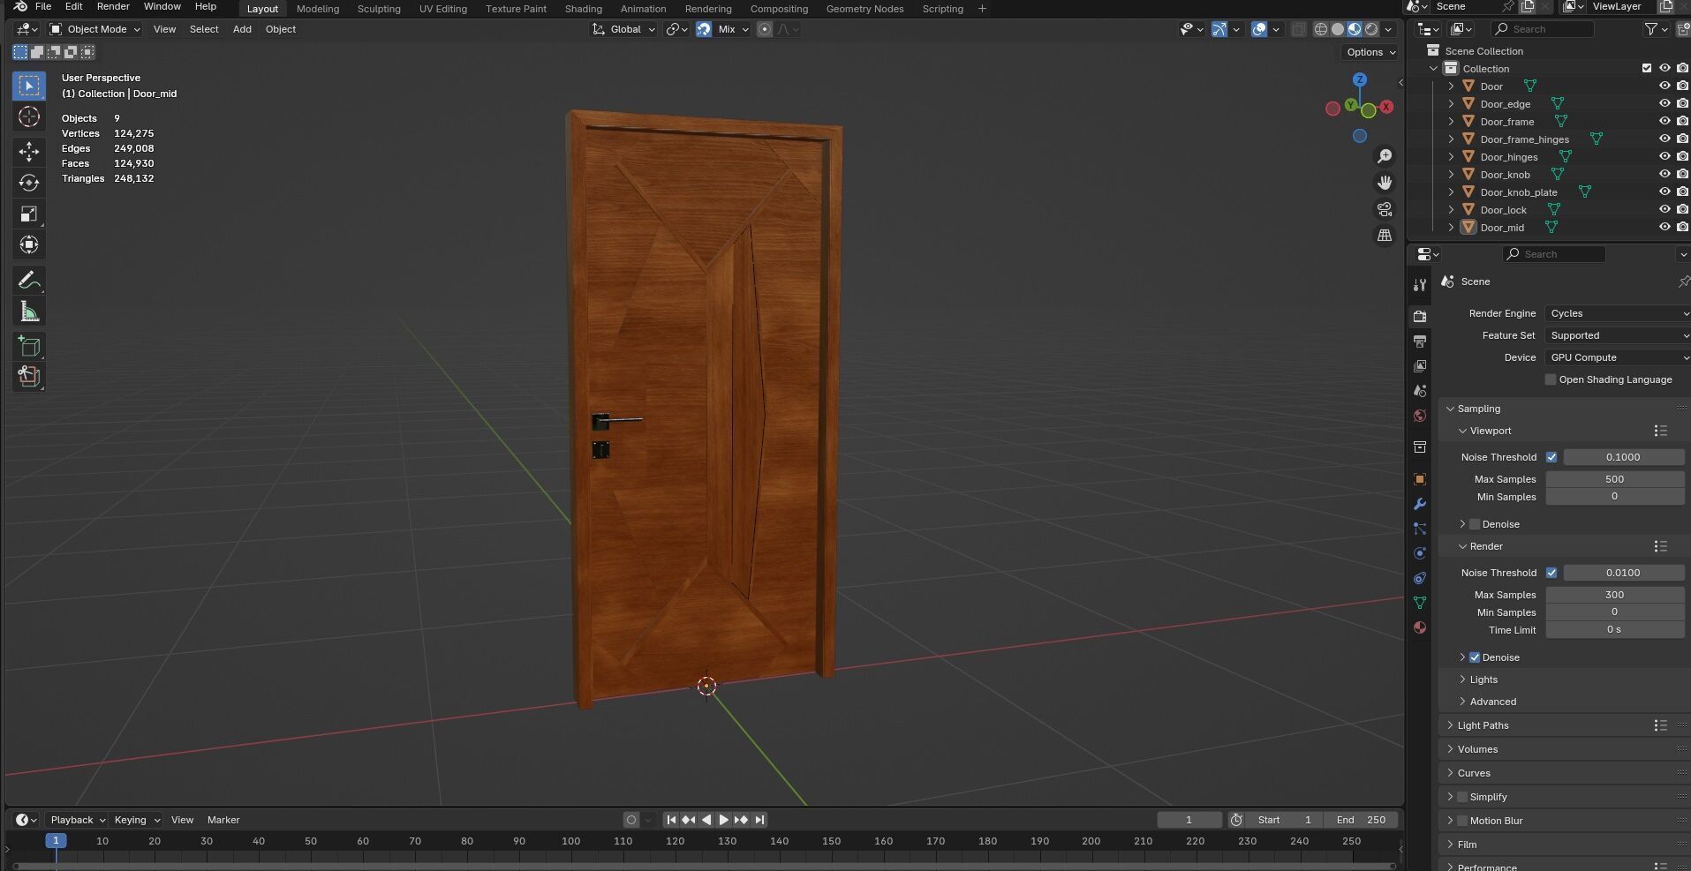The height and width of the screenshot is (871, 1691).
Task: Open the File menu
Action: pyautogui.click(x=42, y=6)
